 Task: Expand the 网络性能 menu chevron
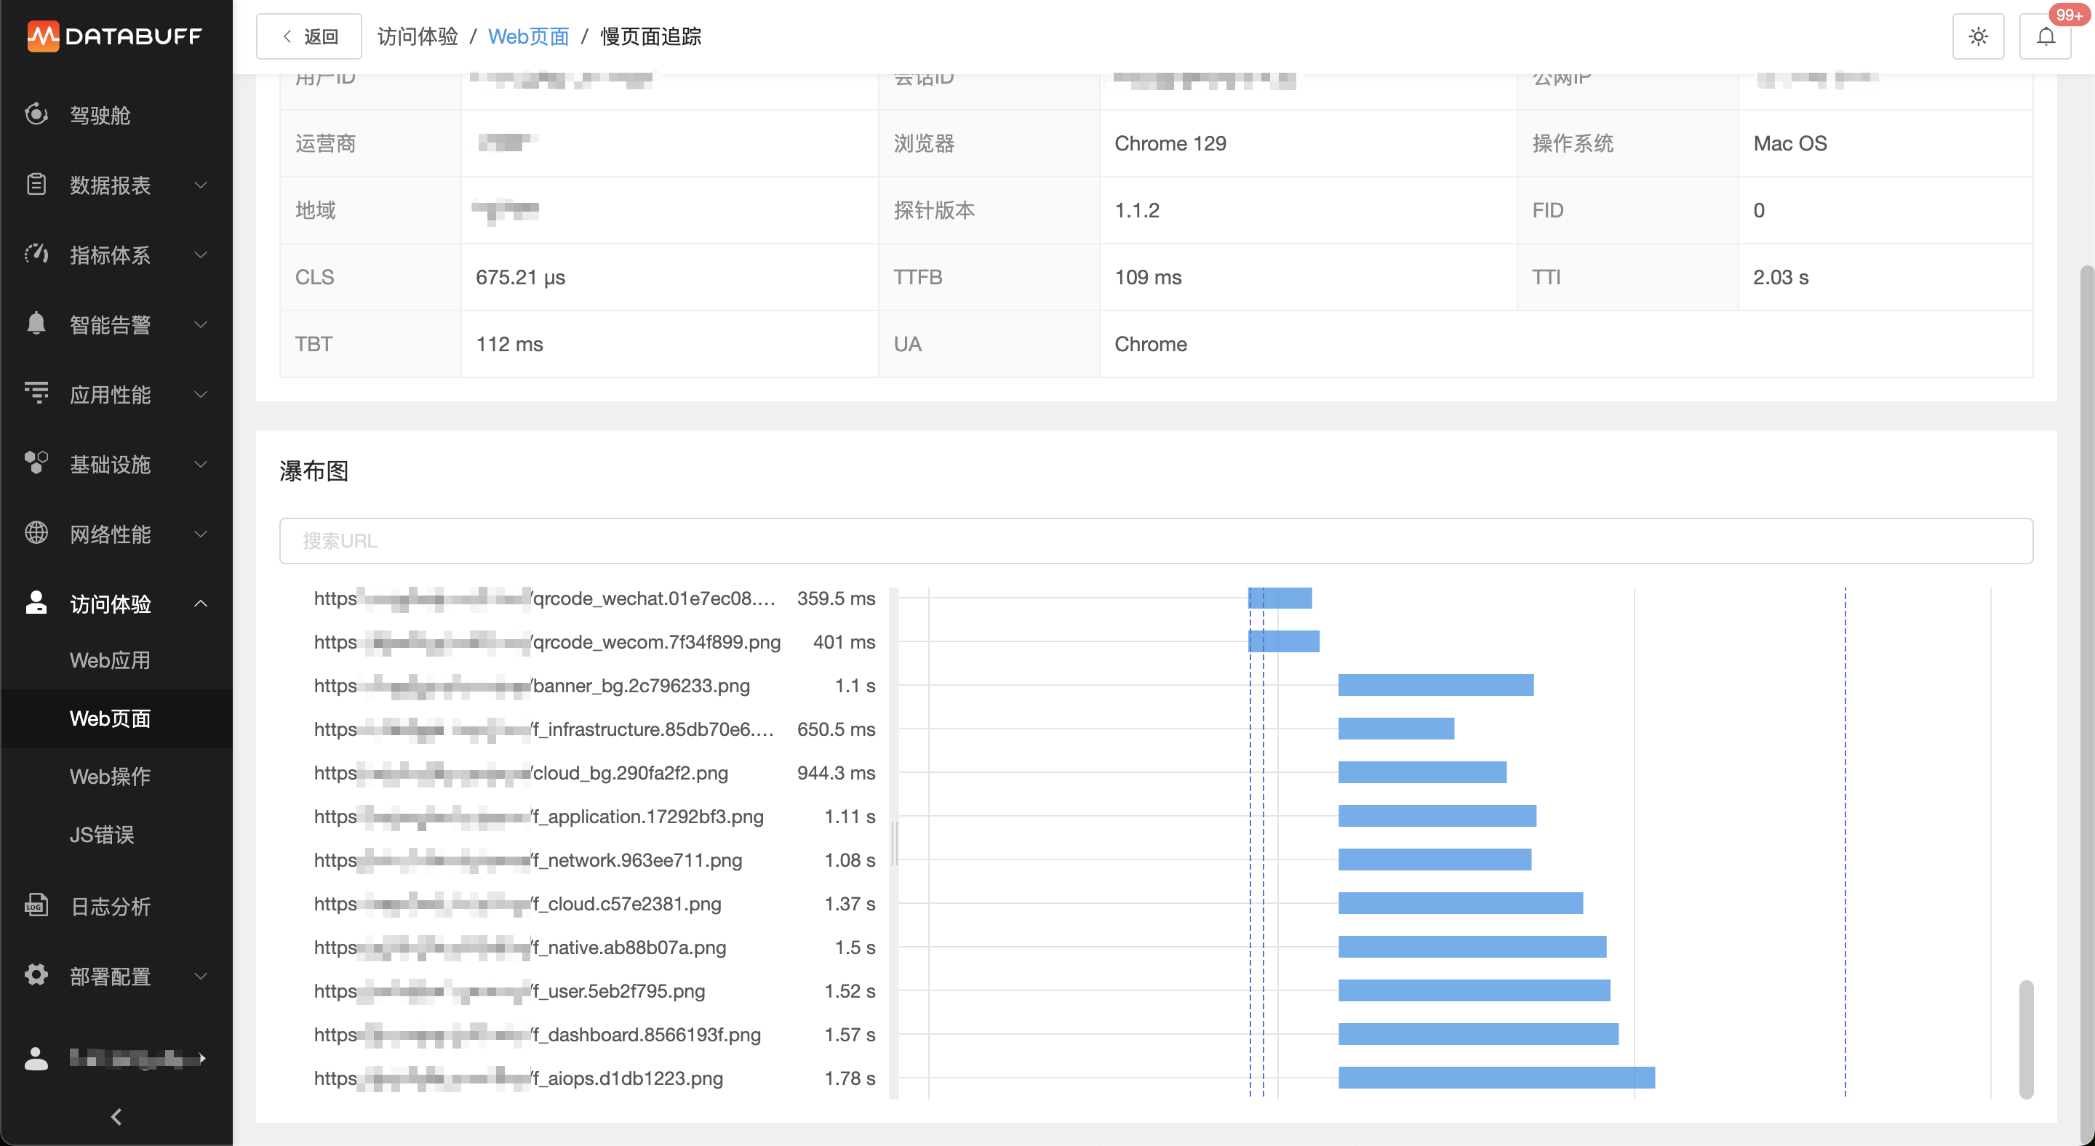[x=201, y=533]
